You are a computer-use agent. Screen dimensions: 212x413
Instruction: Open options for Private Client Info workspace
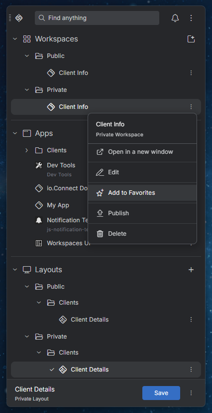click(191, 107)
